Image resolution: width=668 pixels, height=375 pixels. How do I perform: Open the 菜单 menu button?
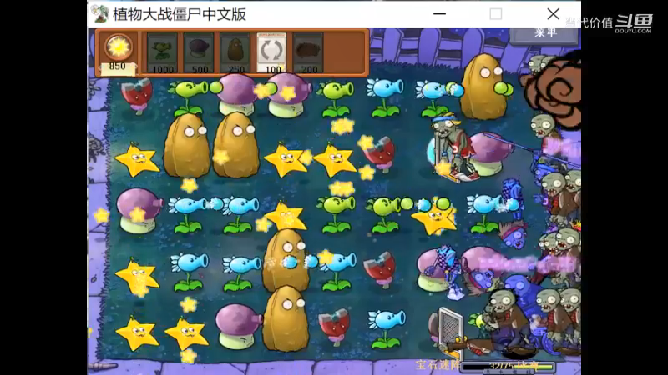545,34
